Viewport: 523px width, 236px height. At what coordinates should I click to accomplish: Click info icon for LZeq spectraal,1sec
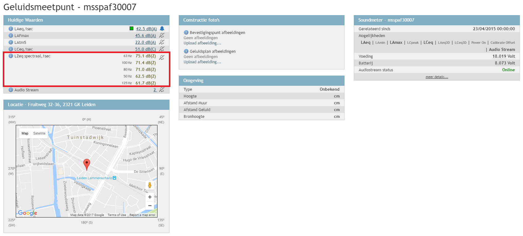coord(11,56)
